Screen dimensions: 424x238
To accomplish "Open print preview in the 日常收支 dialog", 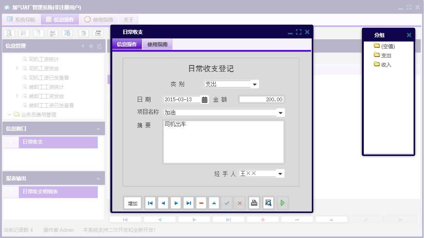I will coord(268,203).
